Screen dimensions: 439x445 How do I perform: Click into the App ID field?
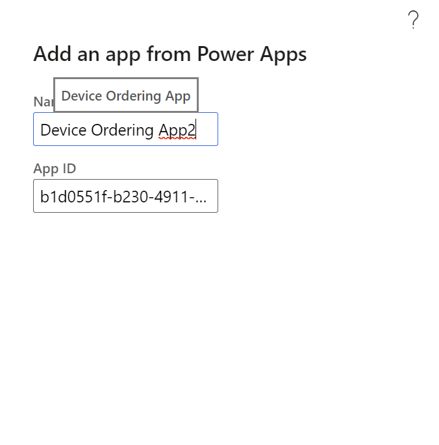point(125,196)
